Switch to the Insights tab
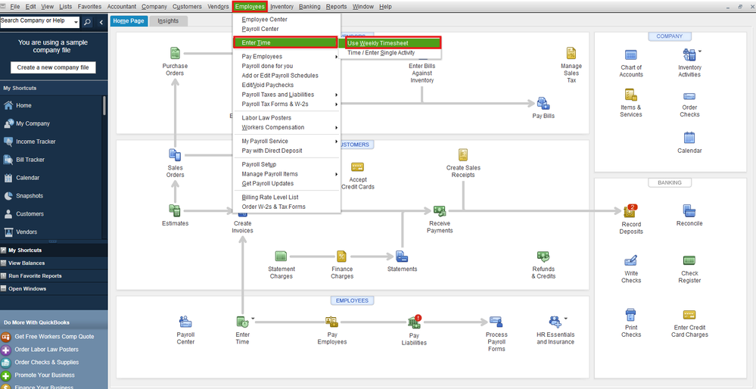Screen dimensions: 756x389 tap(168, 21)
